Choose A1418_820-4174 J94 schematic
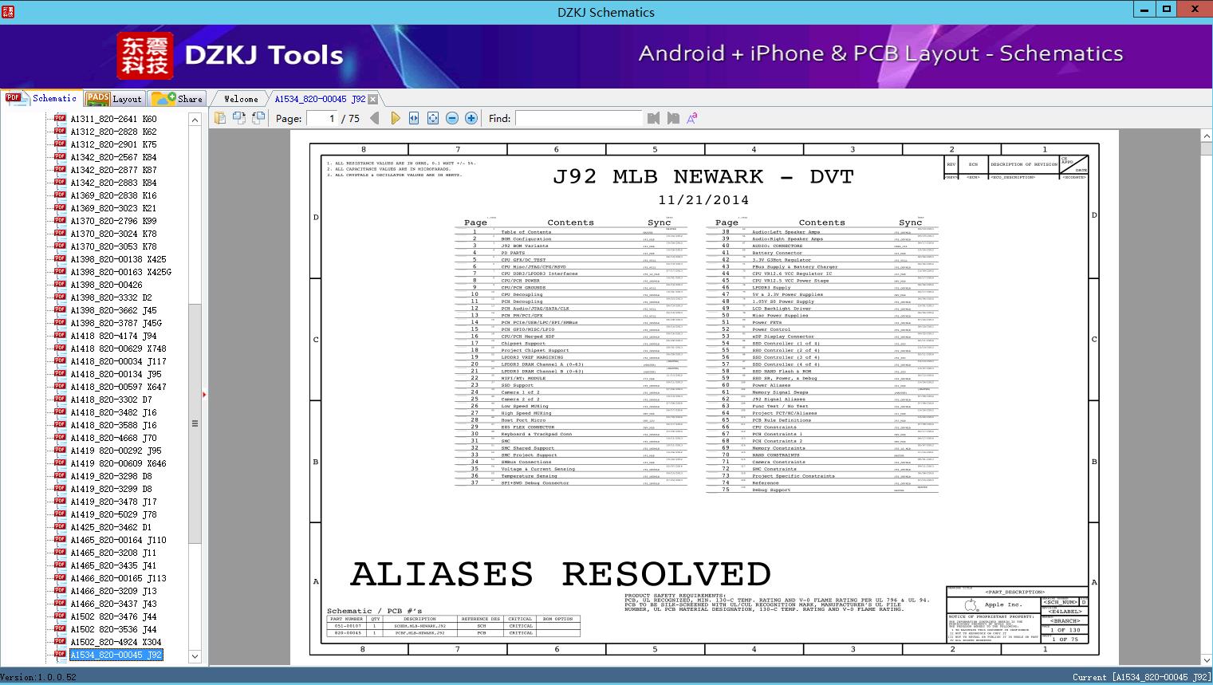Viewport: 1213px width, 685px height. click(x=113, y=336)
